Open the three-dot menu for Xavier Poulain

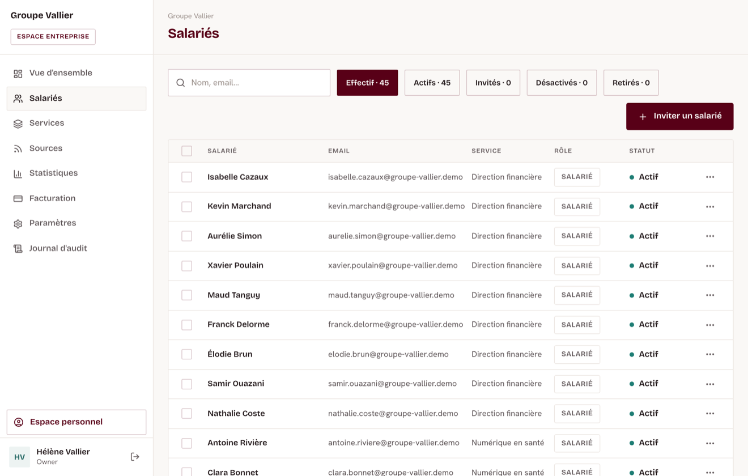pyautogui.click(x=710, y=266)
